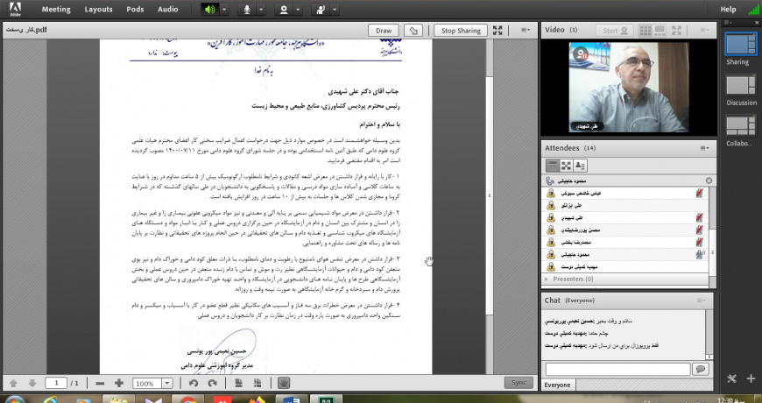Open the Attendees pod options menu

pyautogui.click(x=704, y=148)
